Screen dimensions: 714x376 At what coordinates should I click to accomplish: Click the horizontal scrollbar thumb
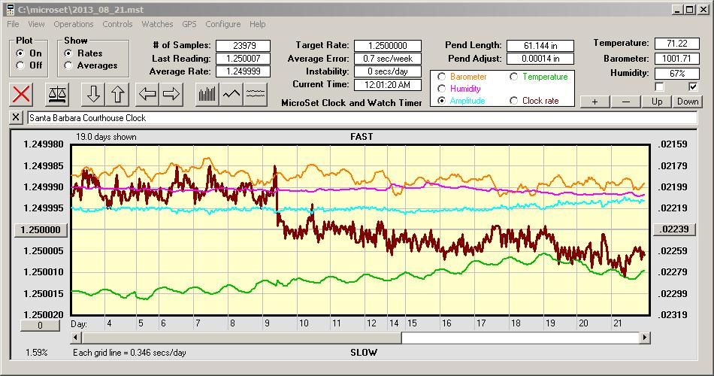242,338
